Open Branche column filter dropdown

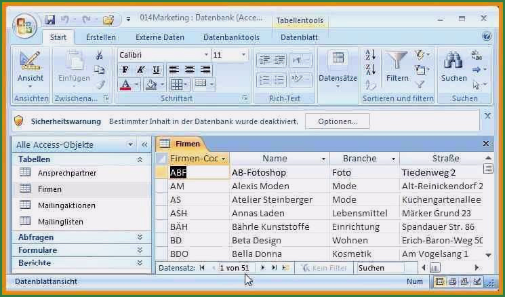pos(393,159)
